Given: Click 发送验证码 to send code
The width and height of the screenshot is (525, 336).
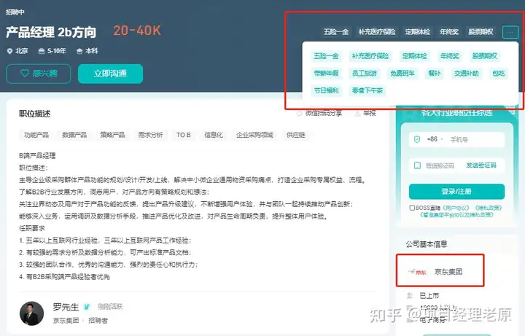Looking at the screenshot, I should (x=481, y=165).
